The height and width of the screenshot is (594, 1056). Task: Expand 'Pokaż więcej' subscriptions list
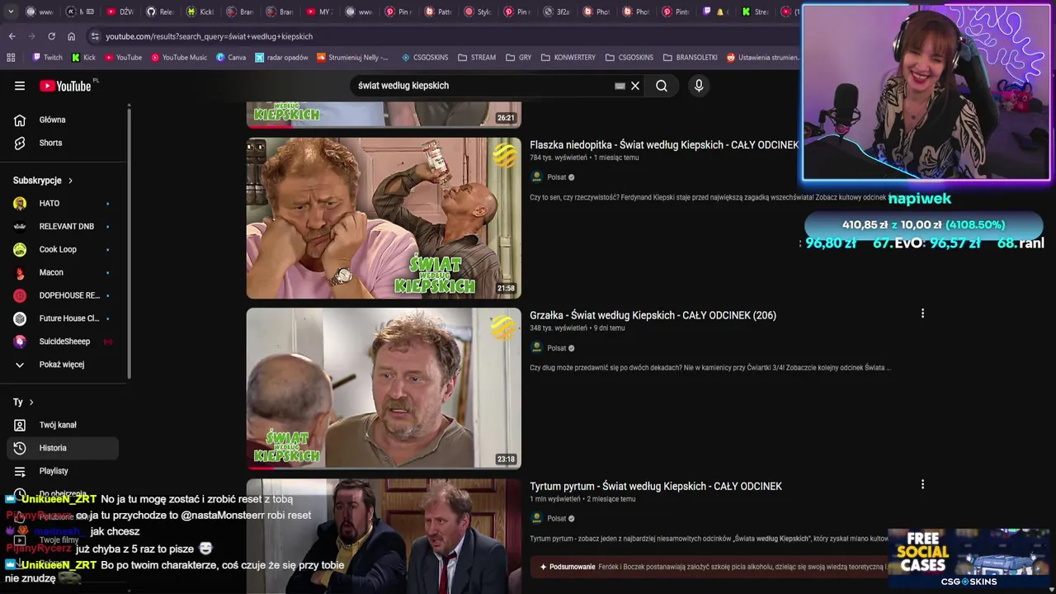(x=63, y=365)
